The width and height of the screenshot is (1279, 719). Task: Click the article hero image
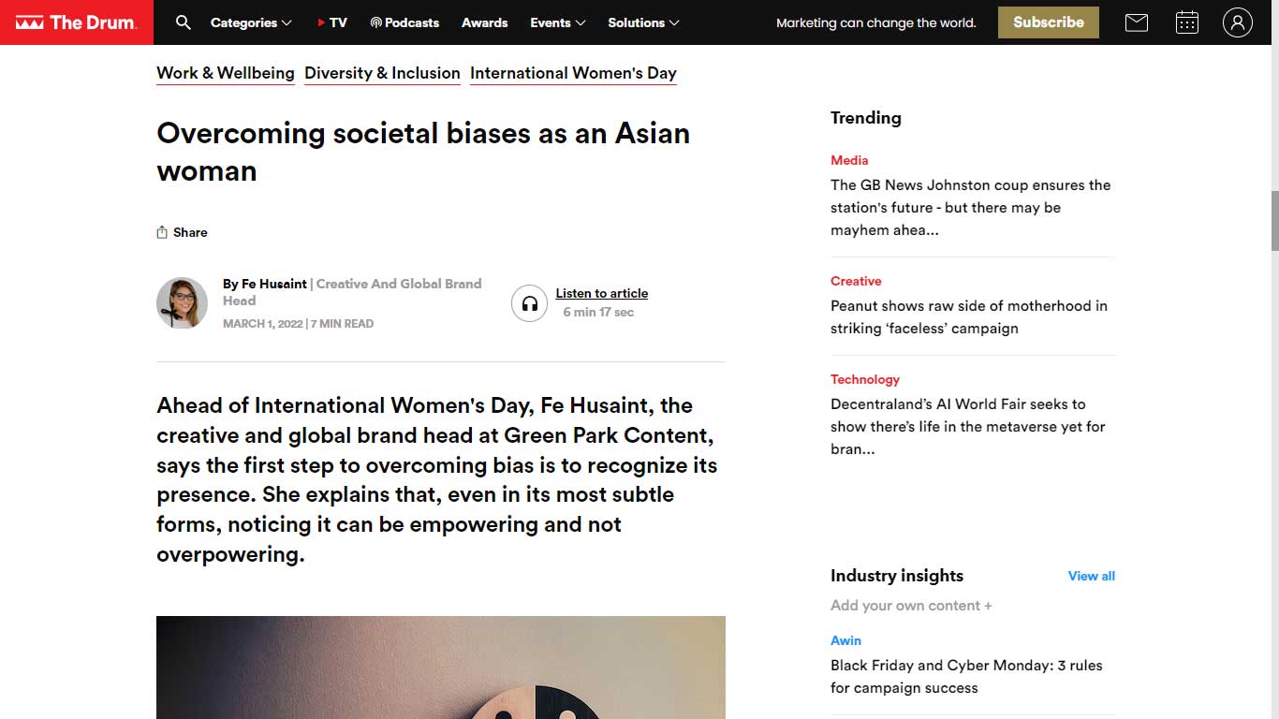[x=441, y=668]
